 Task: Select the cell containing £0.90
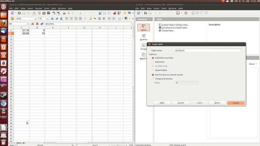(22, 33)
